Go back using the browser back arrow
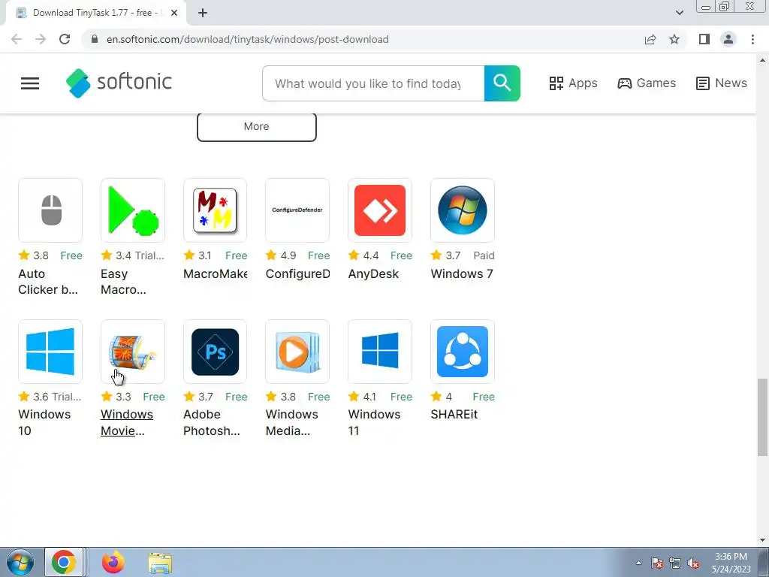The image size is (769, 577). pyautogui.click(x=17, y=39)
